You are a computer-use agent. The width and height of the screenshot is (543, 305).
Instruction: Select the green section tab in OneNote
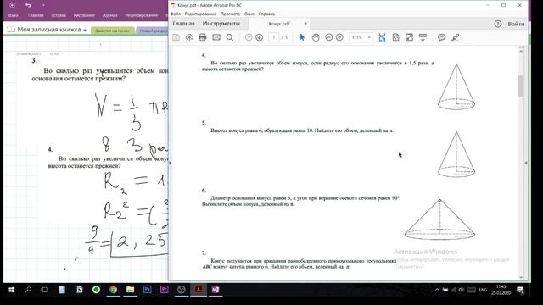tap(112, 30)
